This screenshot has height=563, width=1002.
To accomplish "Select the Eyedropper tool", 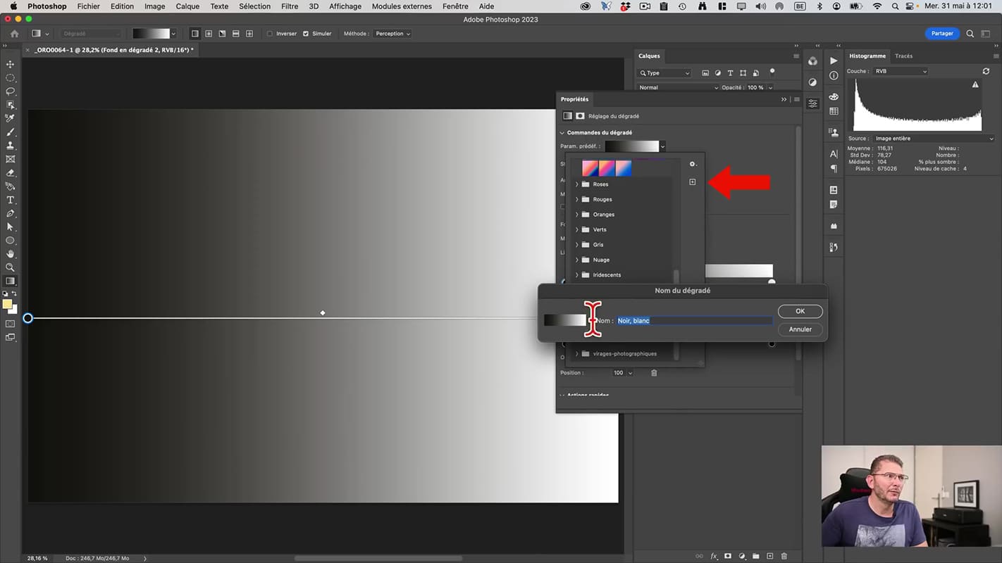I will pos(11,118).
